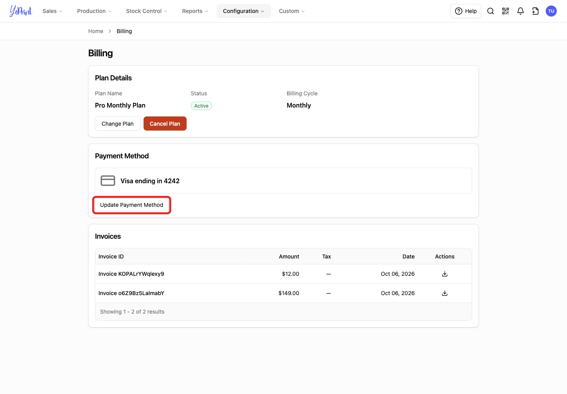
Task: Open the search icon in header
Action: coord(491,11)
